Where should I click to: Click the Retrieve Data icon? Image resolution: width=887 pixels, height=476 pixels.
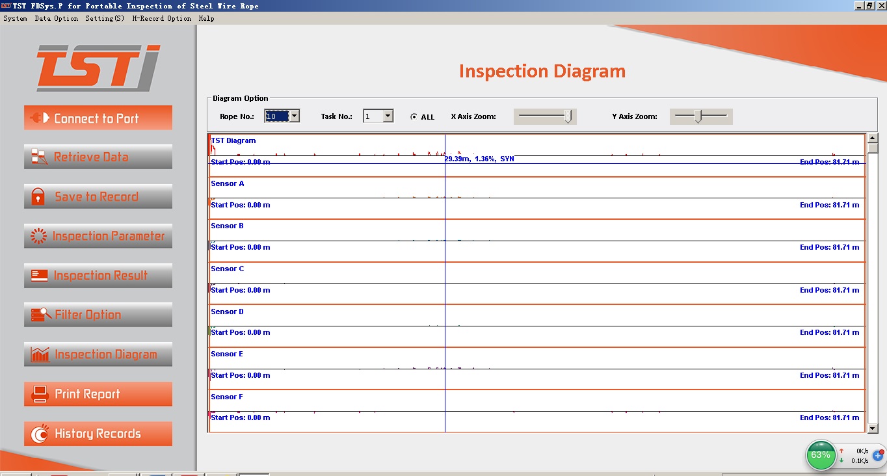(40, 157)
